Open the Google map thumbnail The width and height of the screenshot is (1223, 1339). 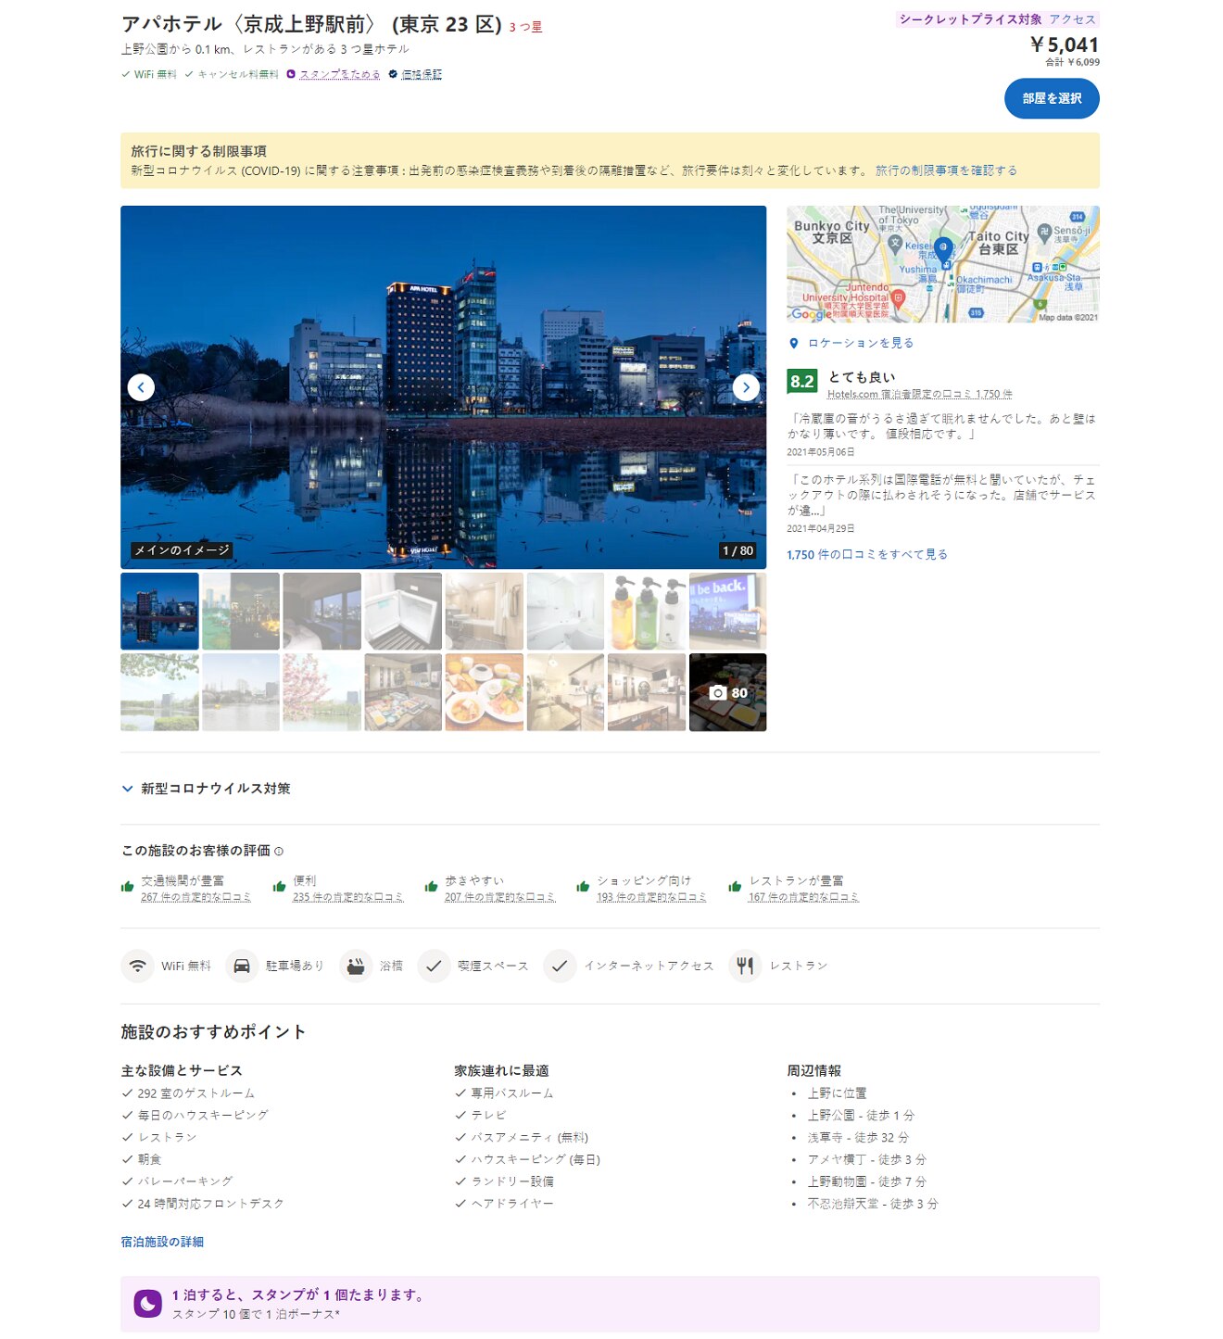coord(943,264)
